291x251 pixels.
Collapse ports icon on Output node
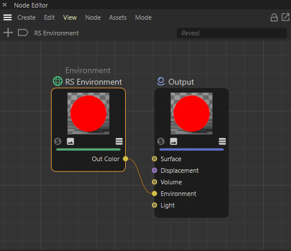pyautogui.click(x=222, y=141)
